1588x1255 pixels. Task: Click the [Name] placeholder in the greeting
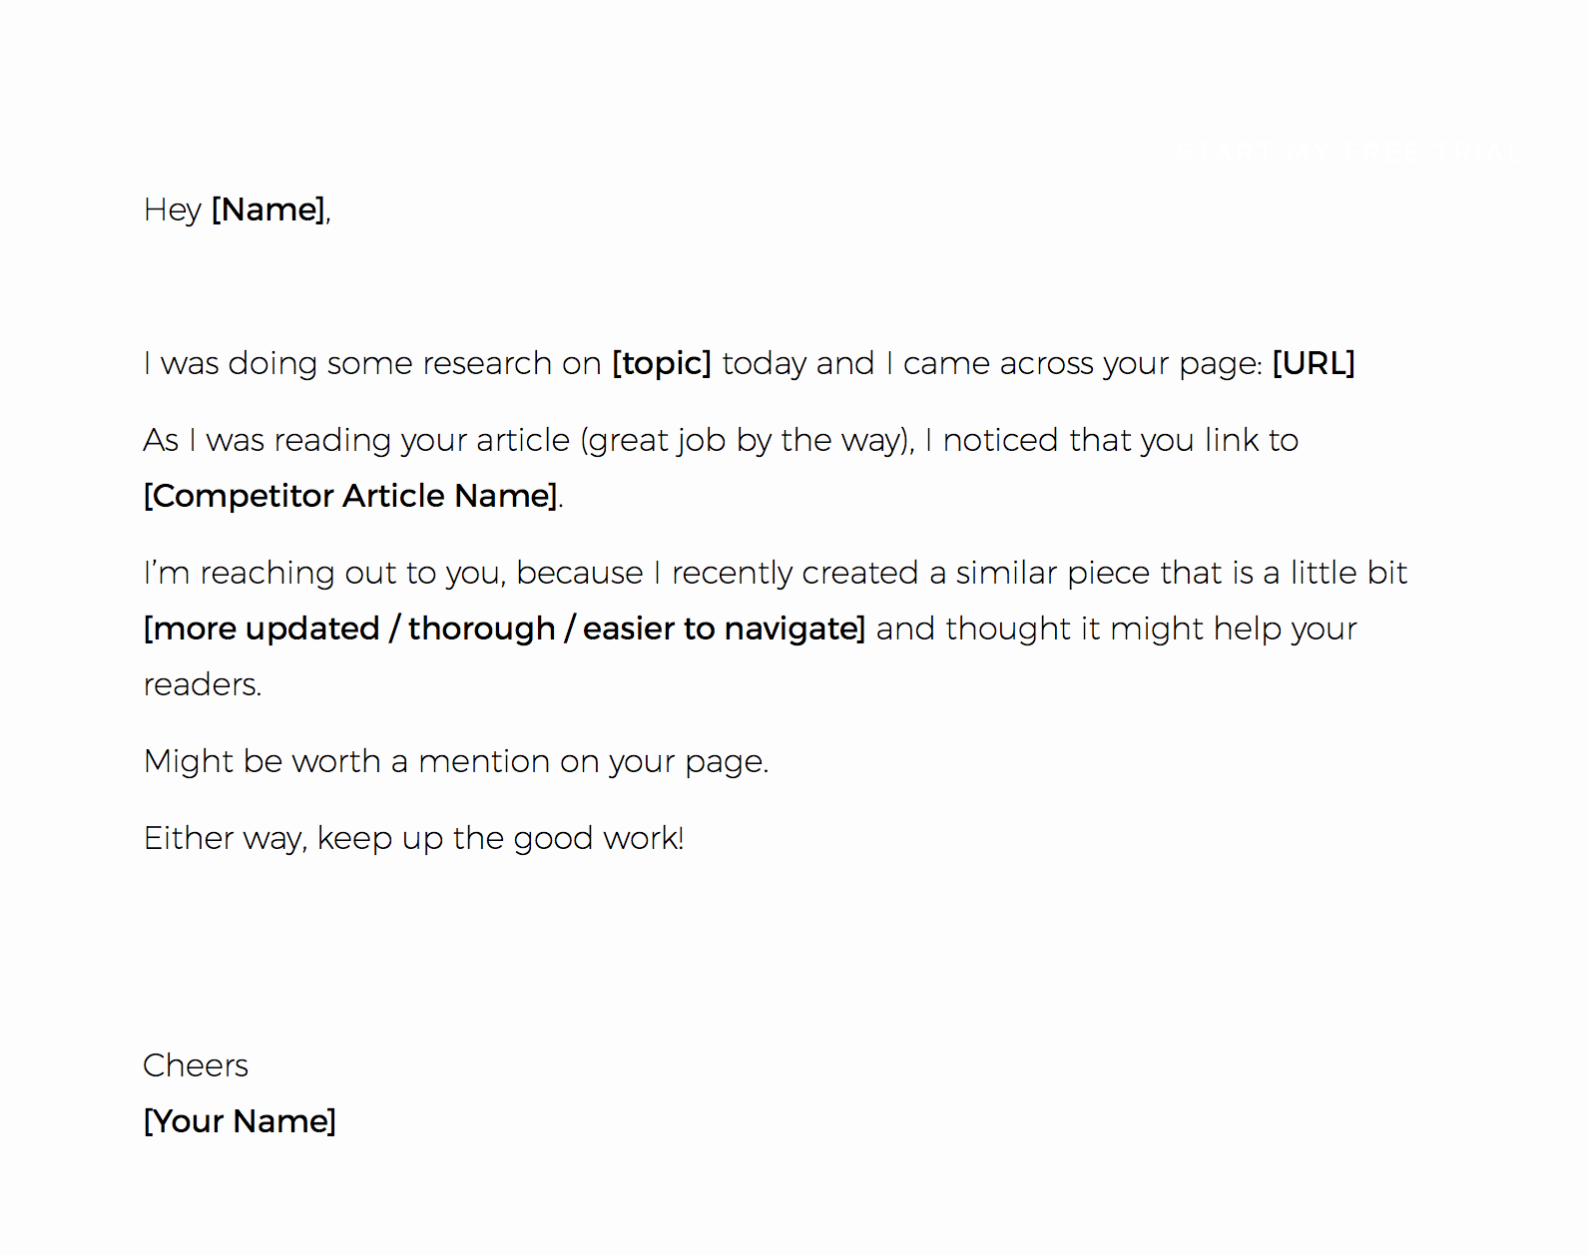pyautogui.click(x=268, y=209)
